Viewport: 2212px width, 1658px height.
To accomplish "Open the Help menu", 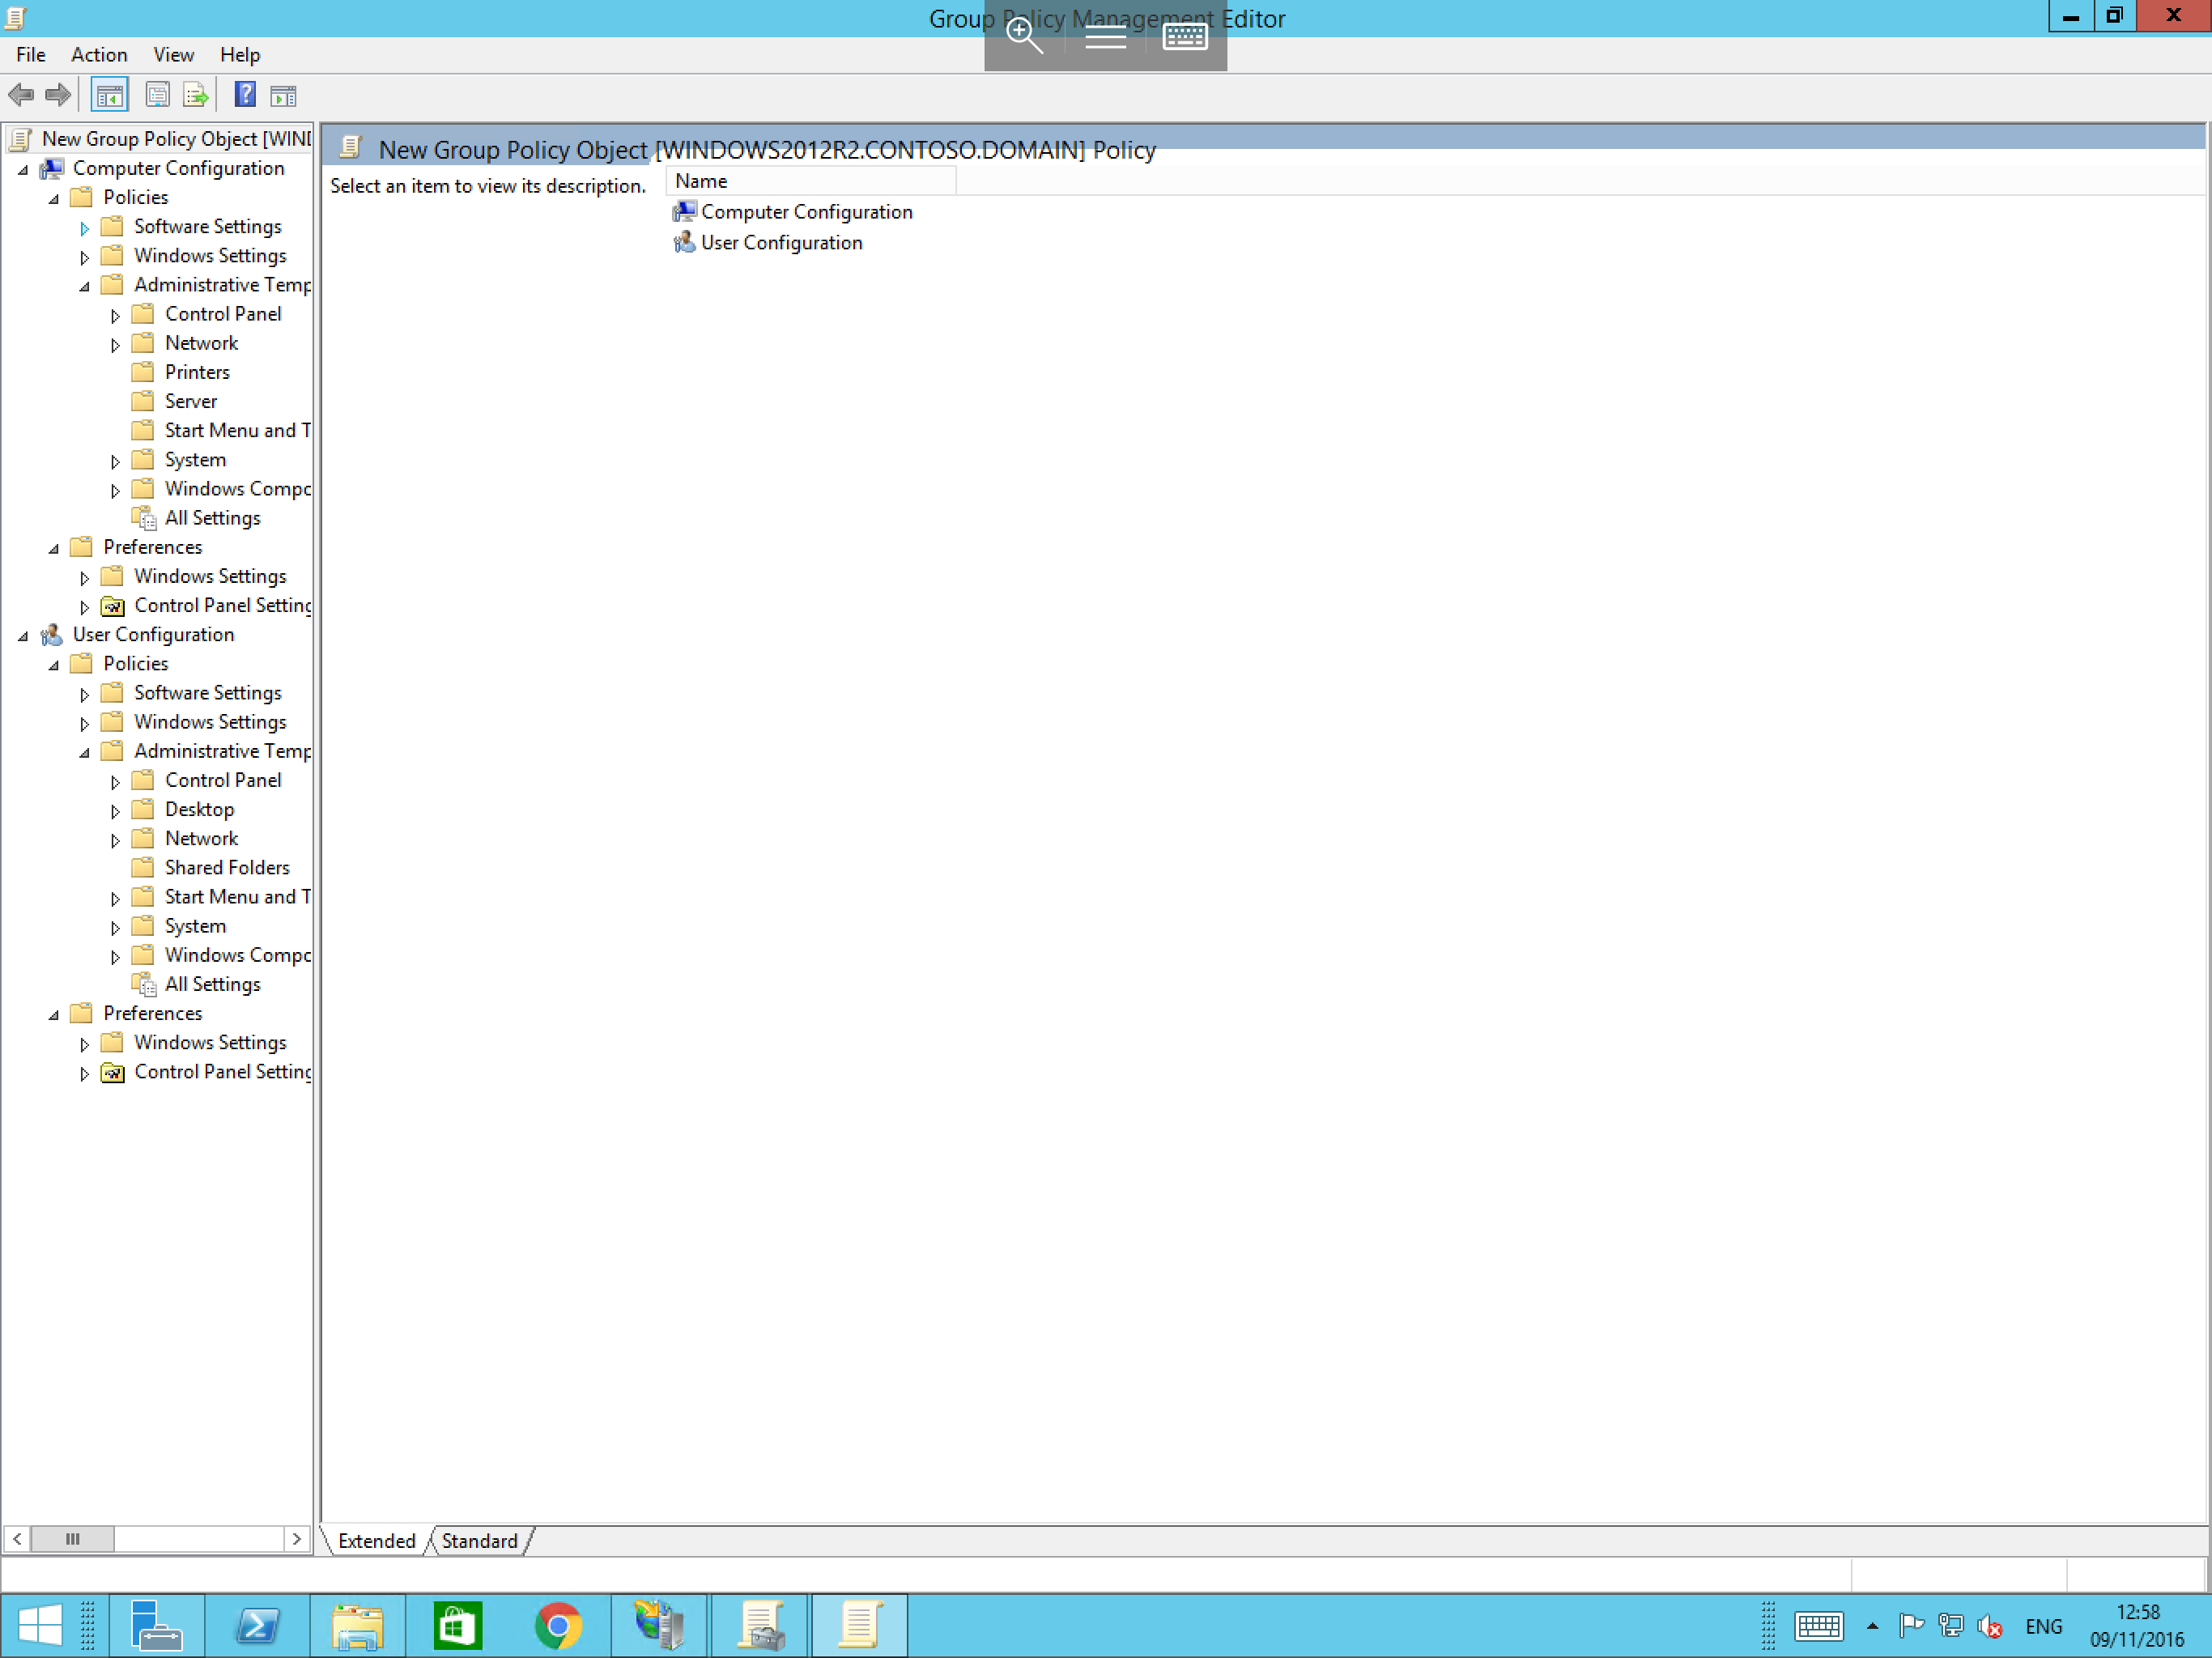I will [x=240, y=55].
